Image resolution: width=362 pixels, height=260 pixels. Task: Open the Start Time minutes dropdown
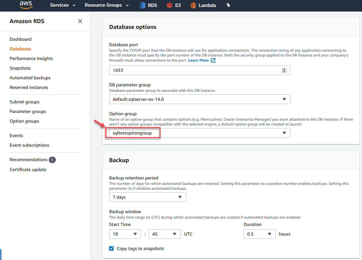click(165, 234)
